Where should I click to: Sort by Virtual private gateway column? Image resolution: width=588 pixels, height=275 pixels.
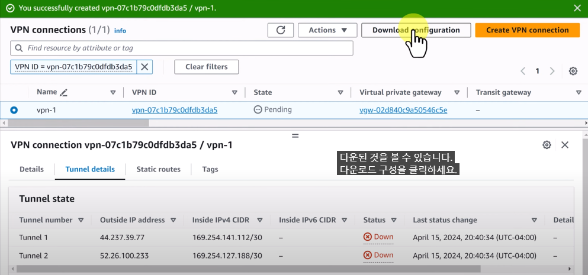pyautogui.click(x=457, y=92)
